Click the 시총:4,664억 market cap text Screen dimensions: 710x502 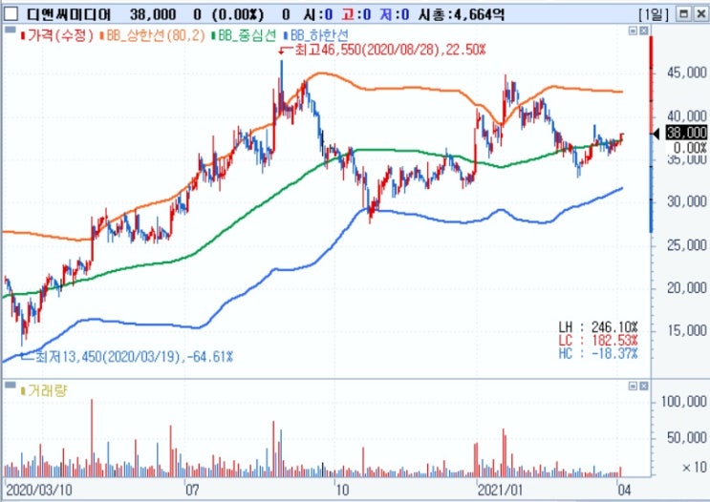point(461,14)
